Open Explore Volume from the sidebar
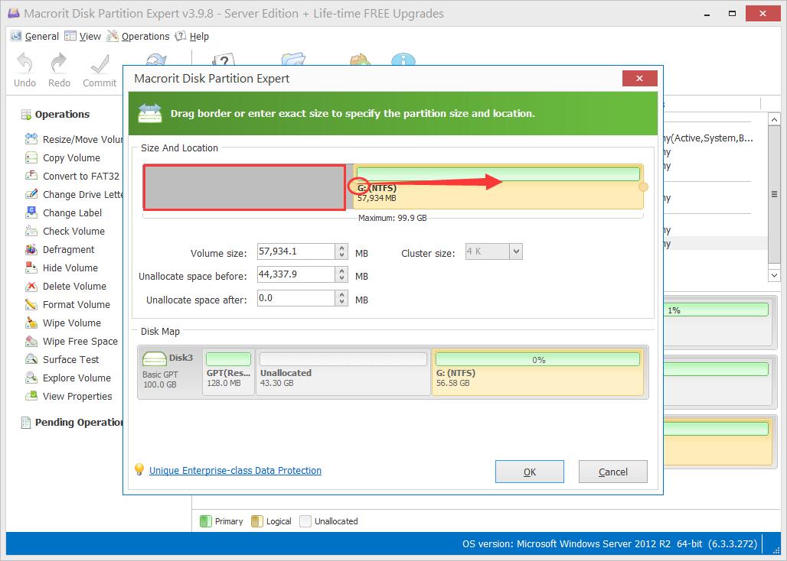Screen dimensions: 787x561 31,378
